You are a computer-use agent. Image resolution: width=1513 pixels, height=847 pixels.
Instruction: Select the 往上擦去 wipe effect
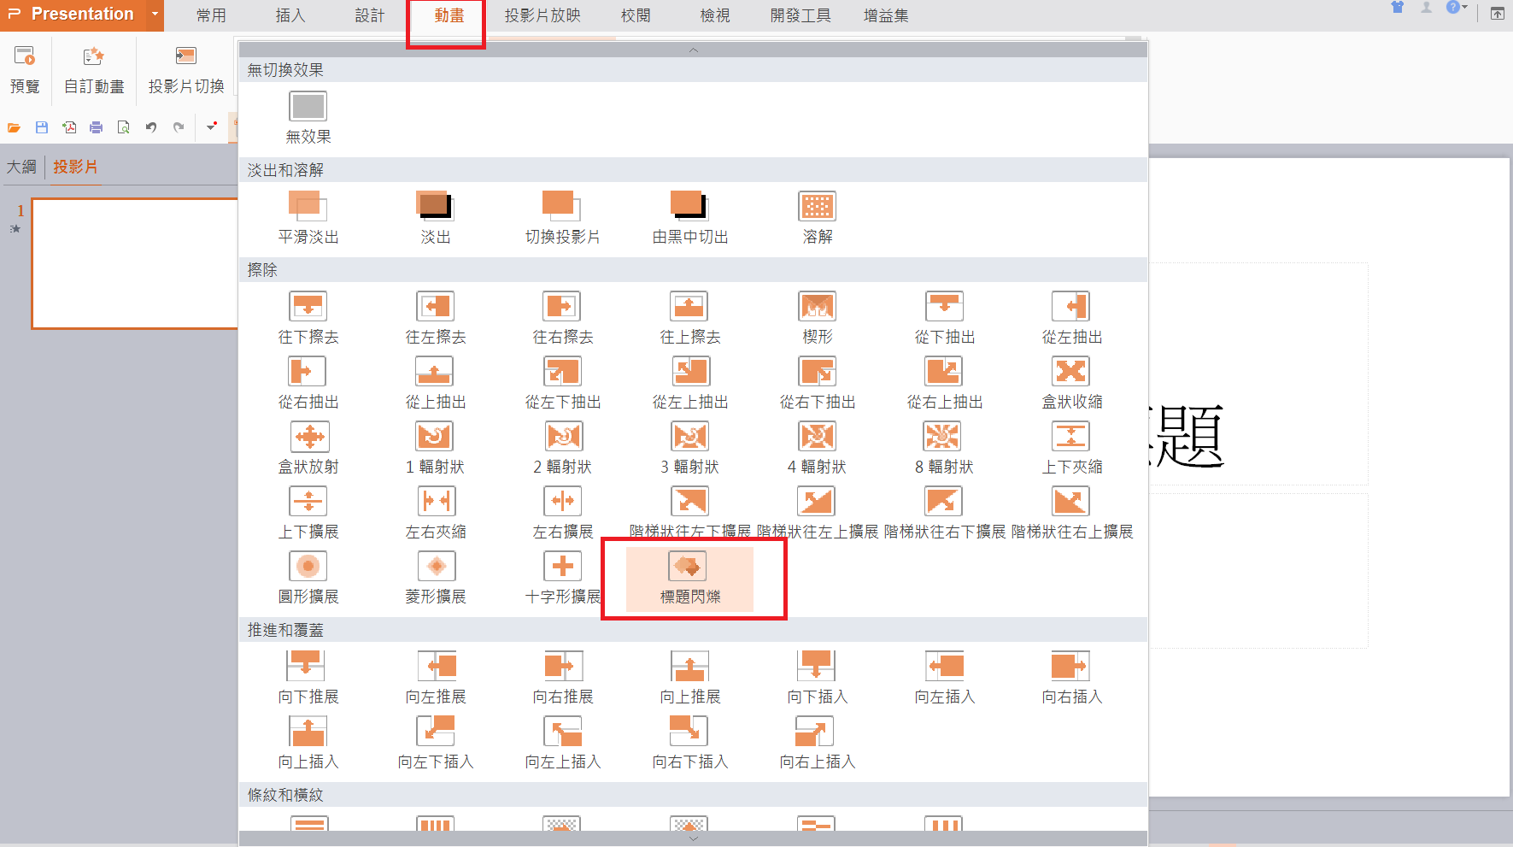tap(689, 318)
